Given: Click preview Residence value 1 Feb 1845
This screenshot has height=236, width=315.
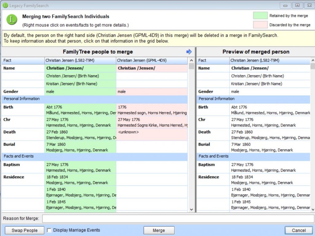Looking at the screenshot, I should [270, 204].
